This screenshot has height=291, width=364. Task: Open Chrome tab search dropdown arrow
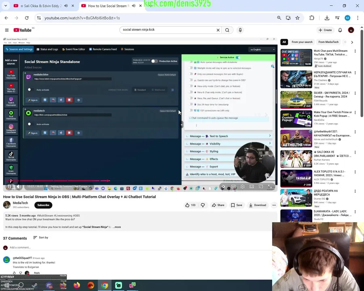(6, 6)
